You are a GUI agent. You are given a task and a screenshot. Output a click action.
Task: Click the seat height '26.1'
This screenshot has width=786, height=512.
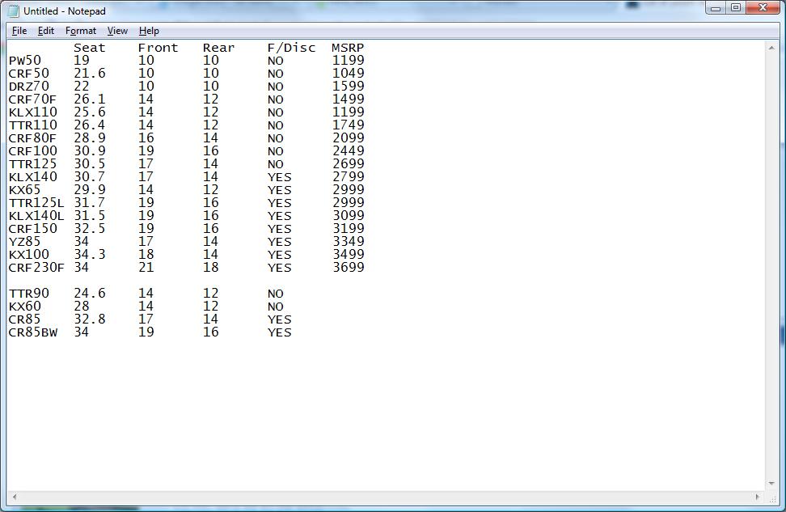click(x=90, y=99)
